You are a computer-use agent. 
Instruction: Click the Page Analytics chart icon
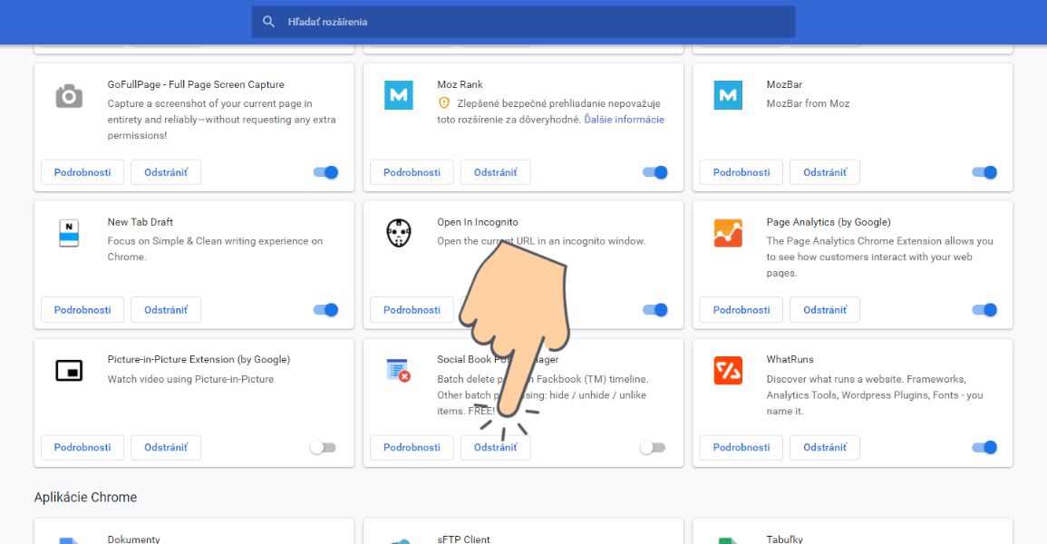click(x=728, y=233)
